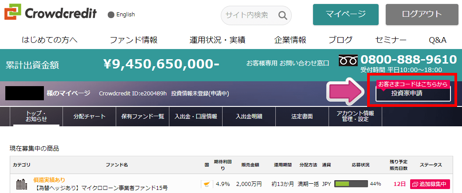Click 償還実績あり label
The height and width of the screenshot is (193, 462).
49,179
